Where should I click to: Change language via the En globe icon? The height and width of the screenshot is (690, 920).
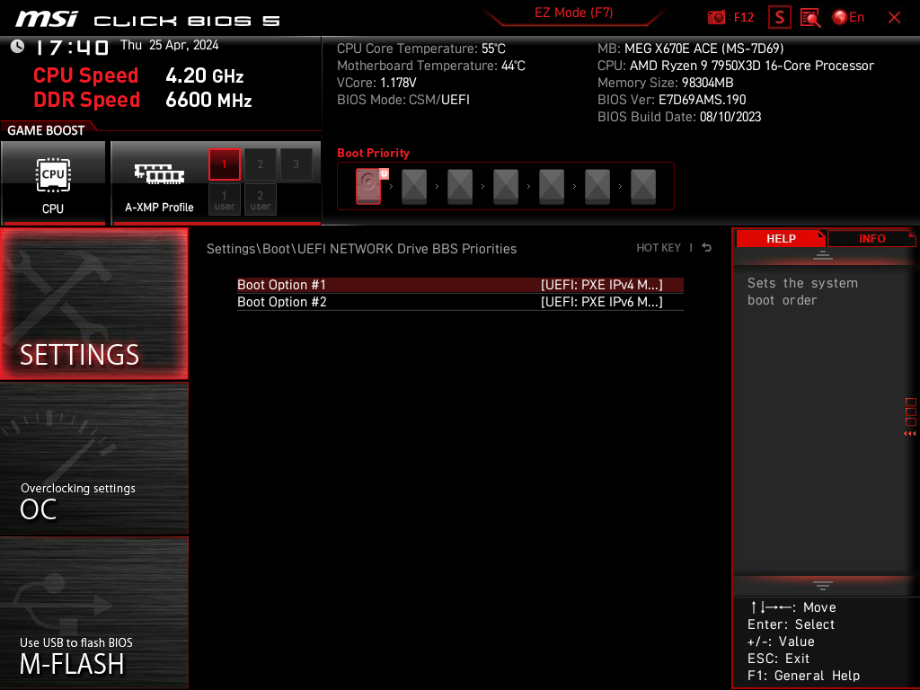848,18
